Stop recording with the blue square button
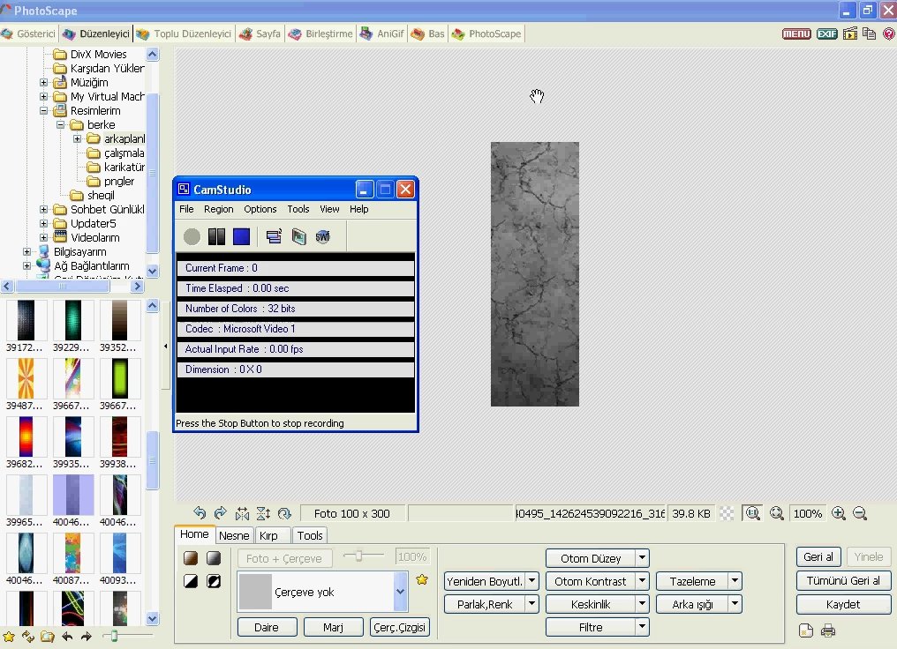Viewport: 897px width, 649px height. coord(241,236)
